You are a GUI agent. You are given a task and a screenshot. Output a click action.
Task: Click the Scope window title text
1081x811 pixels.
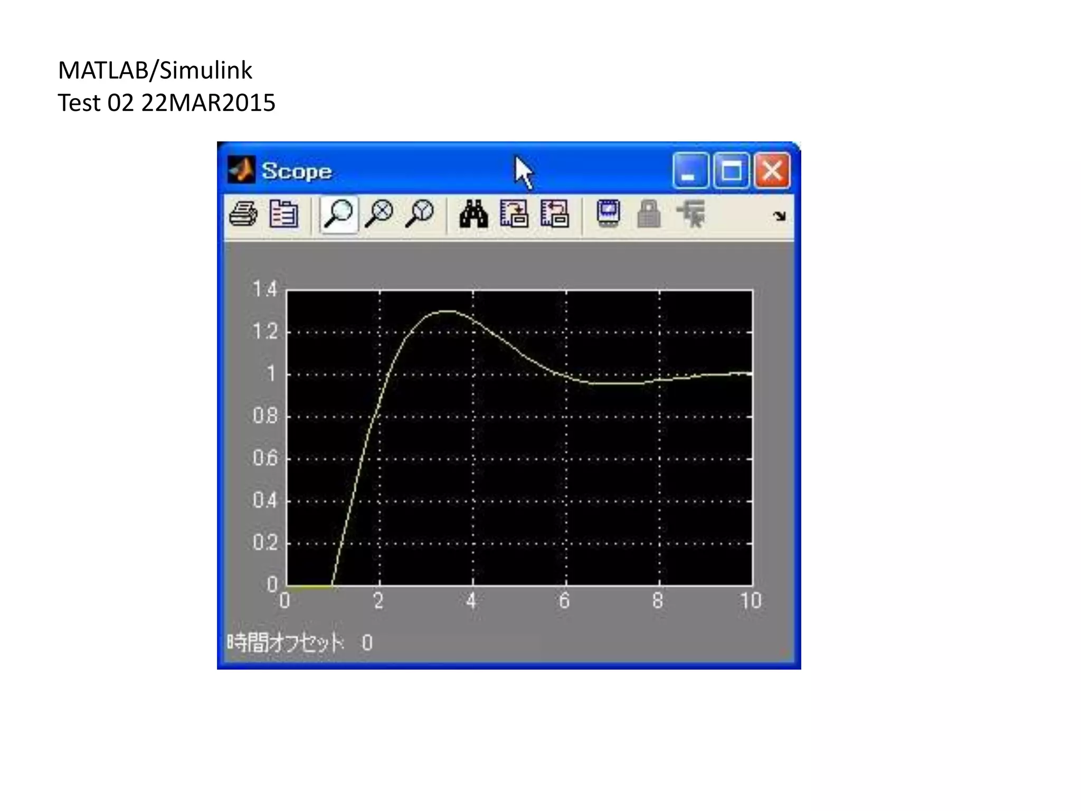pos(297,172)
